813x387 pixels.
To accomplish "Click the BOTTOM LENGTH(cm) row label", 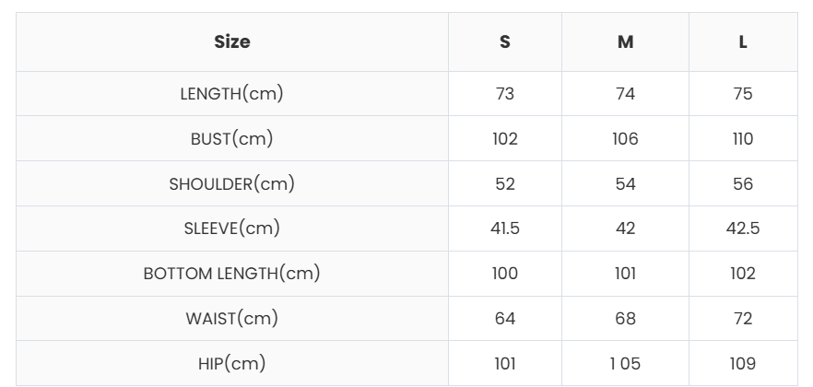I will click(232, 274).
